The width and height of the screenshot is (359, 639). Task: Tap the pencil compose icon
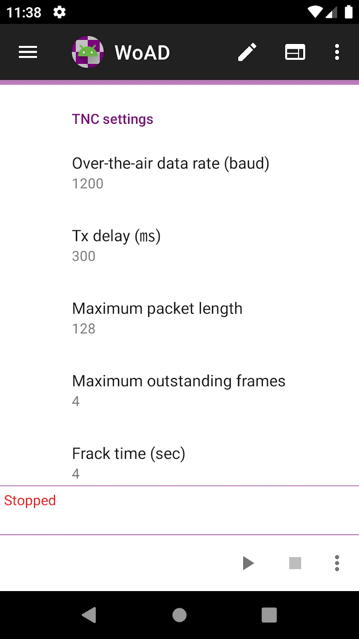(x=247, y=52)
